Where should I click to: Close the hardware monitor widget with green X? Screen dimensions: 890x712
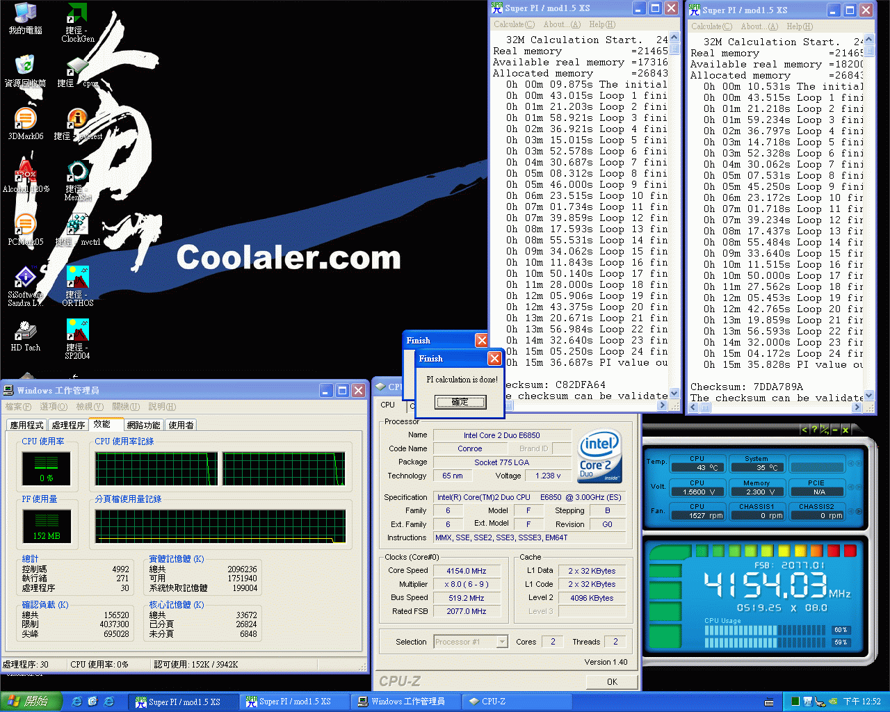[x=845, y=430]
